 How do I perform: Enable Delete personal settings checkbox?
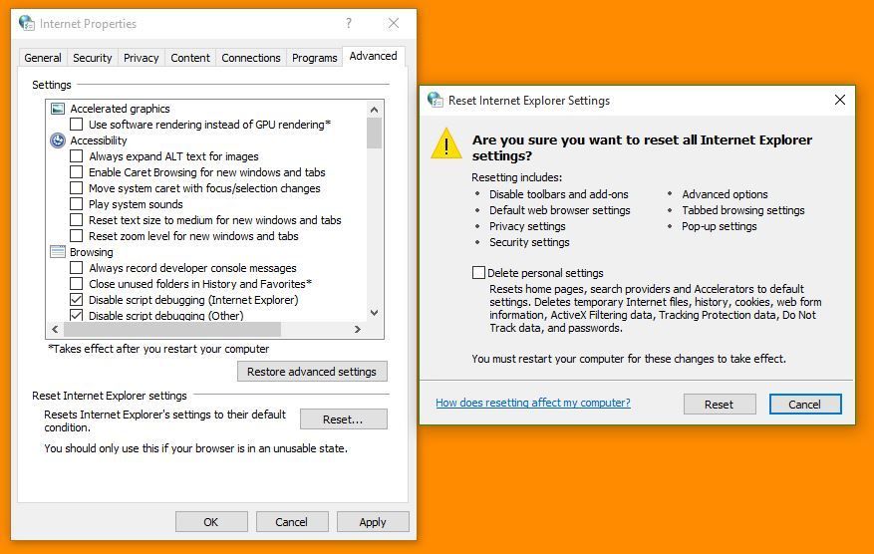pyautogui.click(x=479, y=273)
